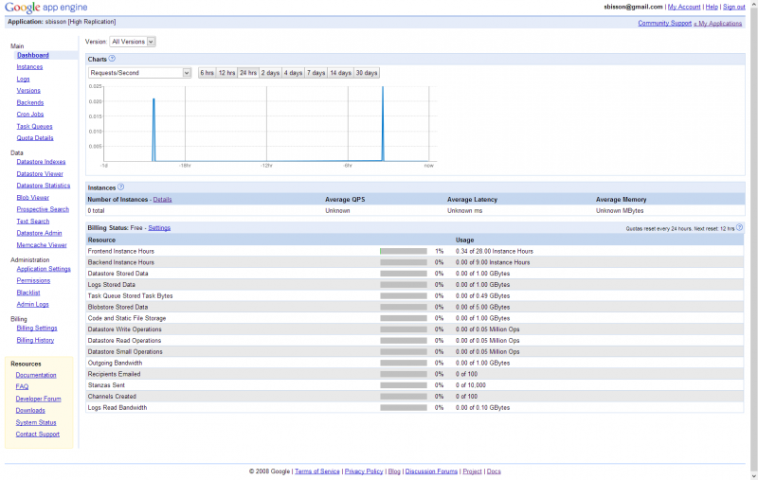758x480 pixels.
Task: Open Billing History
Action: coord(35,340)
